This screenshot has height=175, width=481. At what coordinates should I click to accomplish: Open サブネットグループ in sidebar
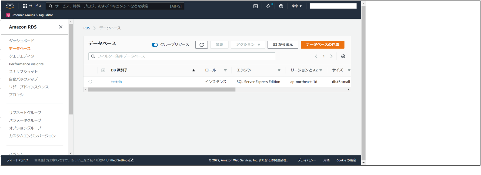(x=25, y=113)
